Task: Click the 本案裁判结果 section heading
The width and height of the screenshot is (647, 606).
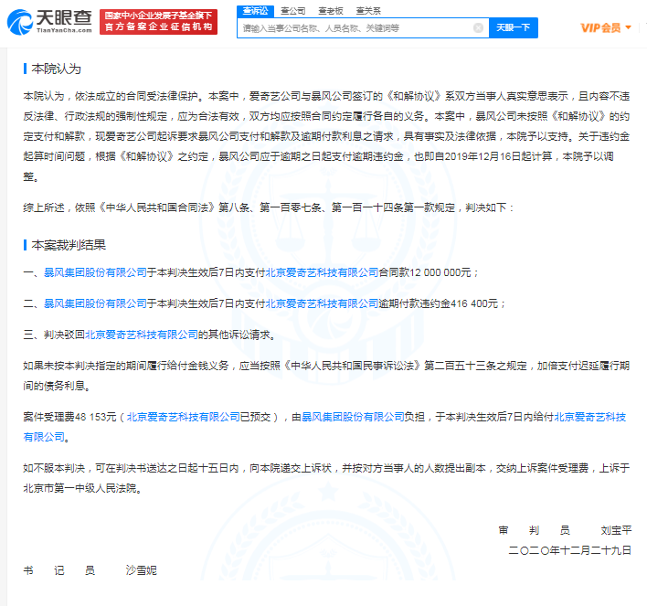Action: [69, 245]
